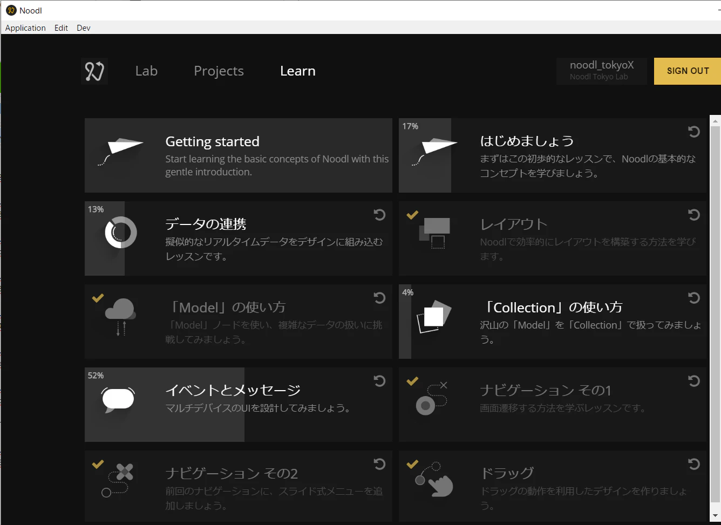Click the ナビゲーション その2 lesson title text

(x=232, y=473)
